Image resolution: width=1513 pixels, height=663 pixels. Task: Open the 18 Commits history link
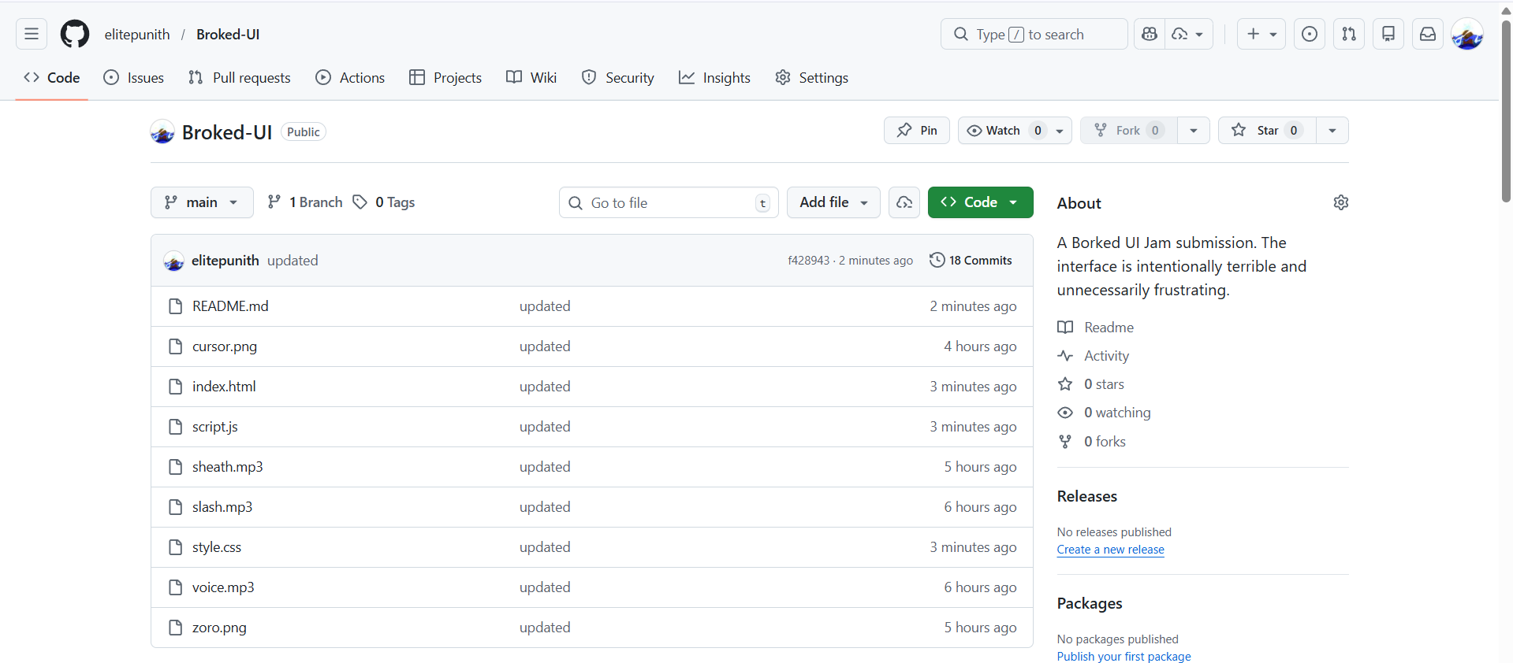(971, 261)
